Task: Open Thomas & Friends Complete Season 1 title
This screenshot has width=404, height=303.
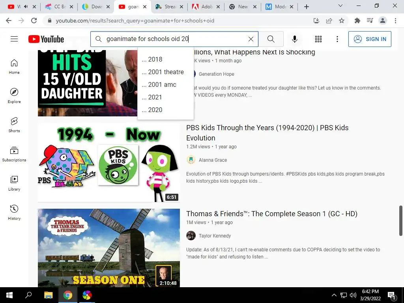Action: tap(272, 213)
